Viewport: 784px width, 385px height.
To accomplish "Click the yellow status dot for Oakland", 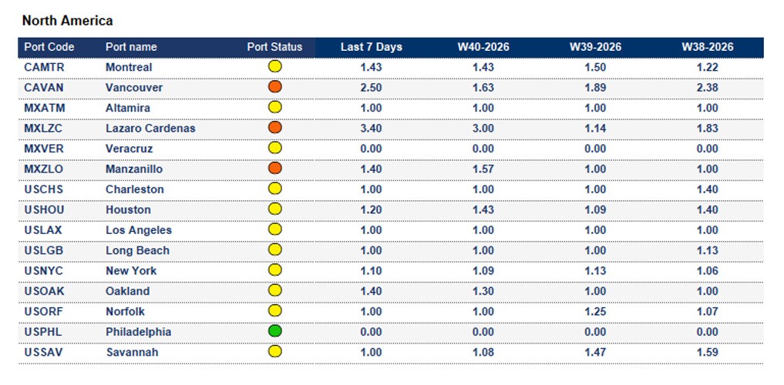I will pyautogui.click(x=275, y=290).
